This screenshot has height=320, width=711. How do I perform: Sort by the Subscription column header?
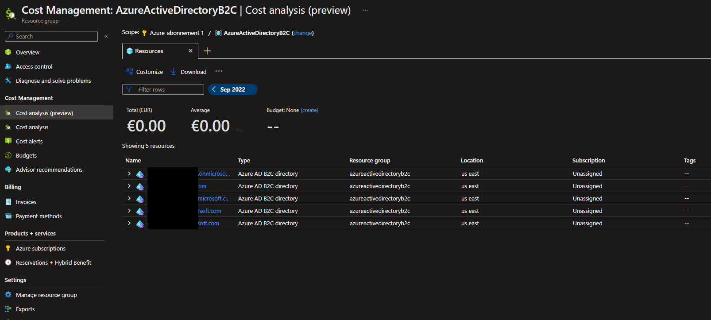[x=588, y=160]
